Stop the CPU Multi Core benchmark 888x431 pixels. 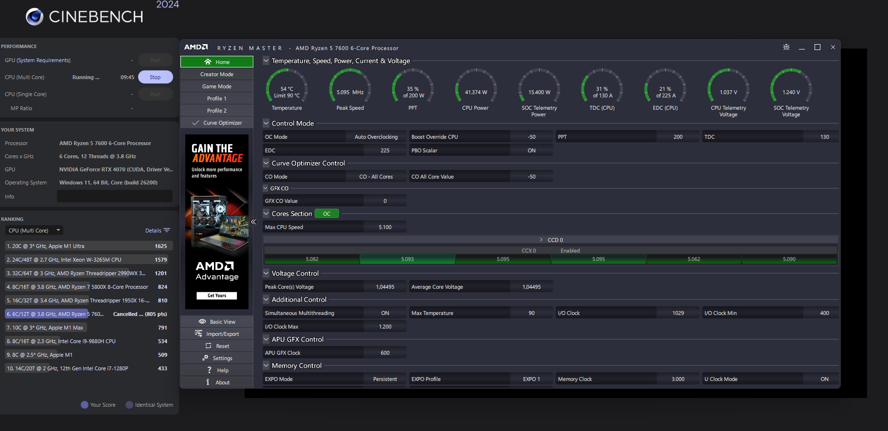pos(155,77)
